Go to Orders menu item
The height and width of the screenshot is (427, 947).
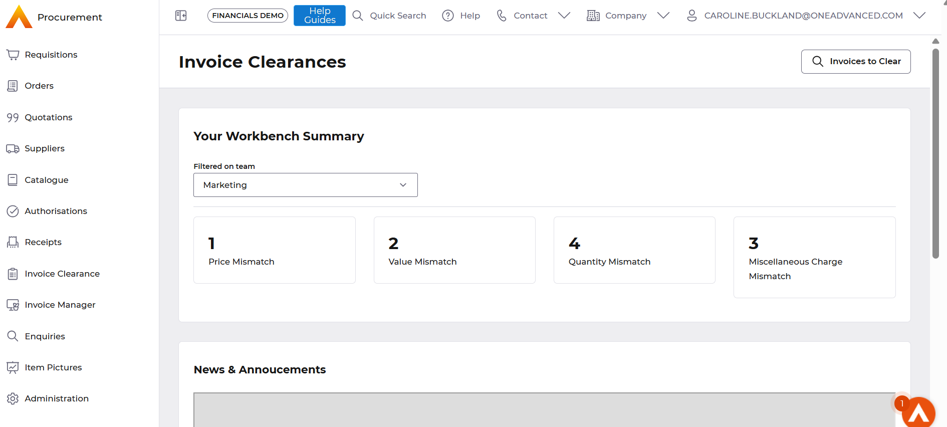[39, 86]
